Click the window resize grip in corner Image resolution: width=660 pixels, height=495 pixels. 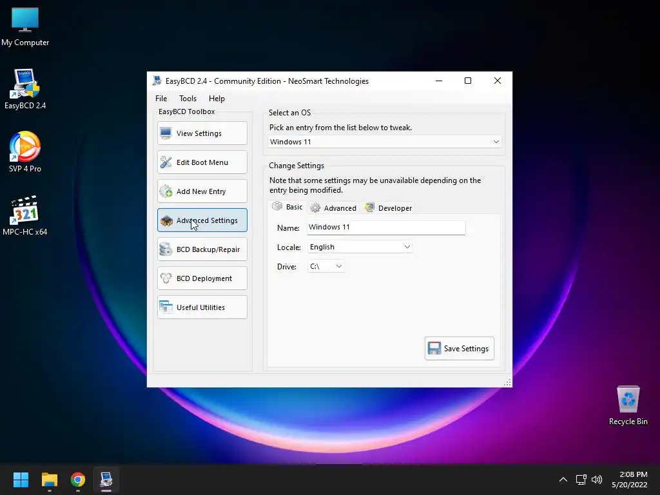point(508,383)
